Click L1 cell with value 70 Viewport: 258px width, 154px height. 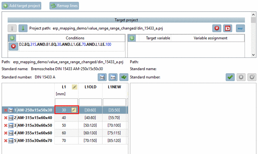(x=66, y=141)
